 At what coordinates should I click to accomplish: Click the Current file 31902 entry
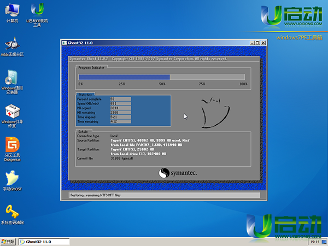click(122, 159)
